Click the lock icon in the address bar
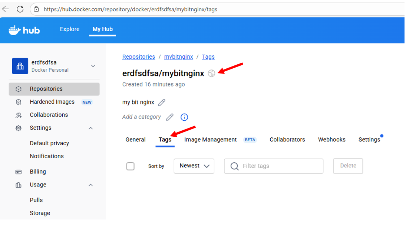 click(36, 9)
